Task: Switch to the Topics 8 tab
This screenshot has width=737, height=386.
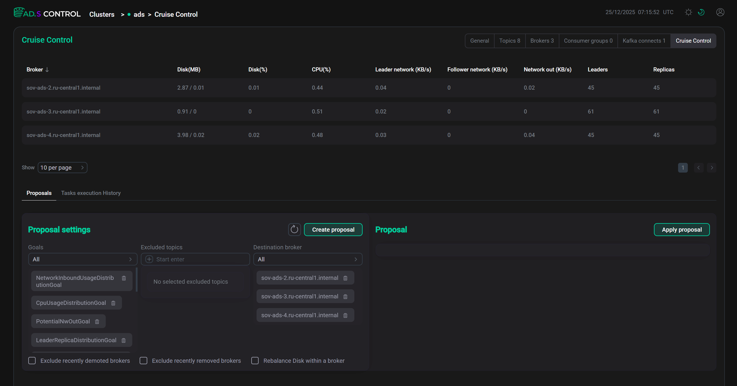Action: (510, 41)
